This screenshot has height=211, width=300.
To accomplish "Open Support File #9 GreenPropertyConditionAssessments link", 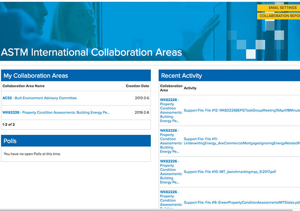I will tap(242, 203).
